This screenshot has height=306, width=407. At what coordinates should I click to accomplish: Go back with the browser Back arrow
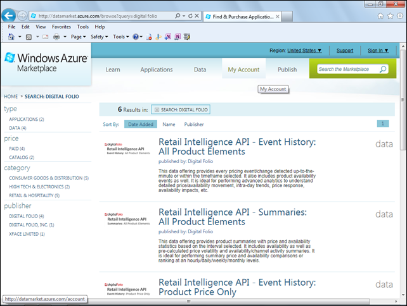(x=9, y=16)
